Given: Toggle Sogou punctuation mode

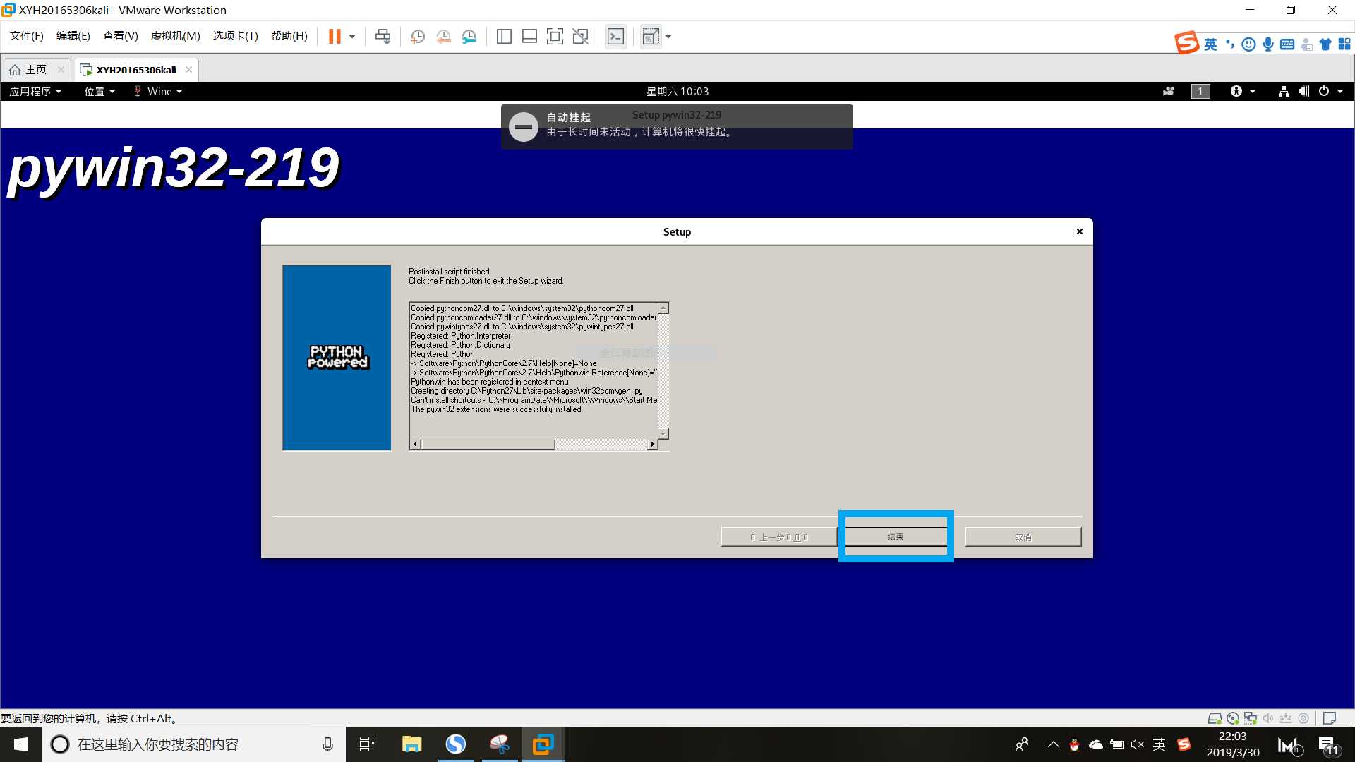Looking at the screenshot, I should 1230,44.
